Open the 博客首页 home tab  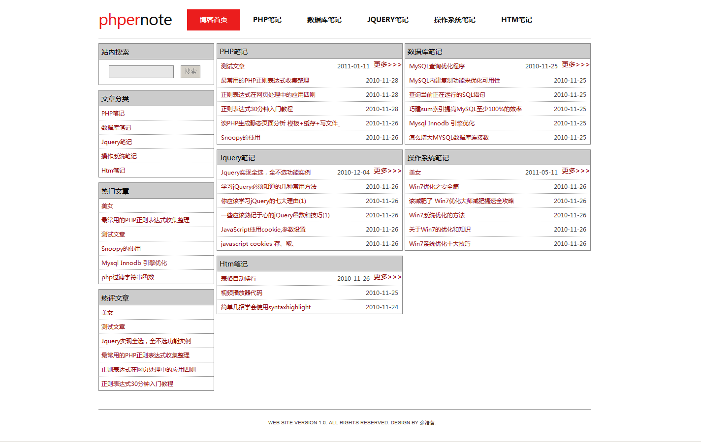point(214,20)
